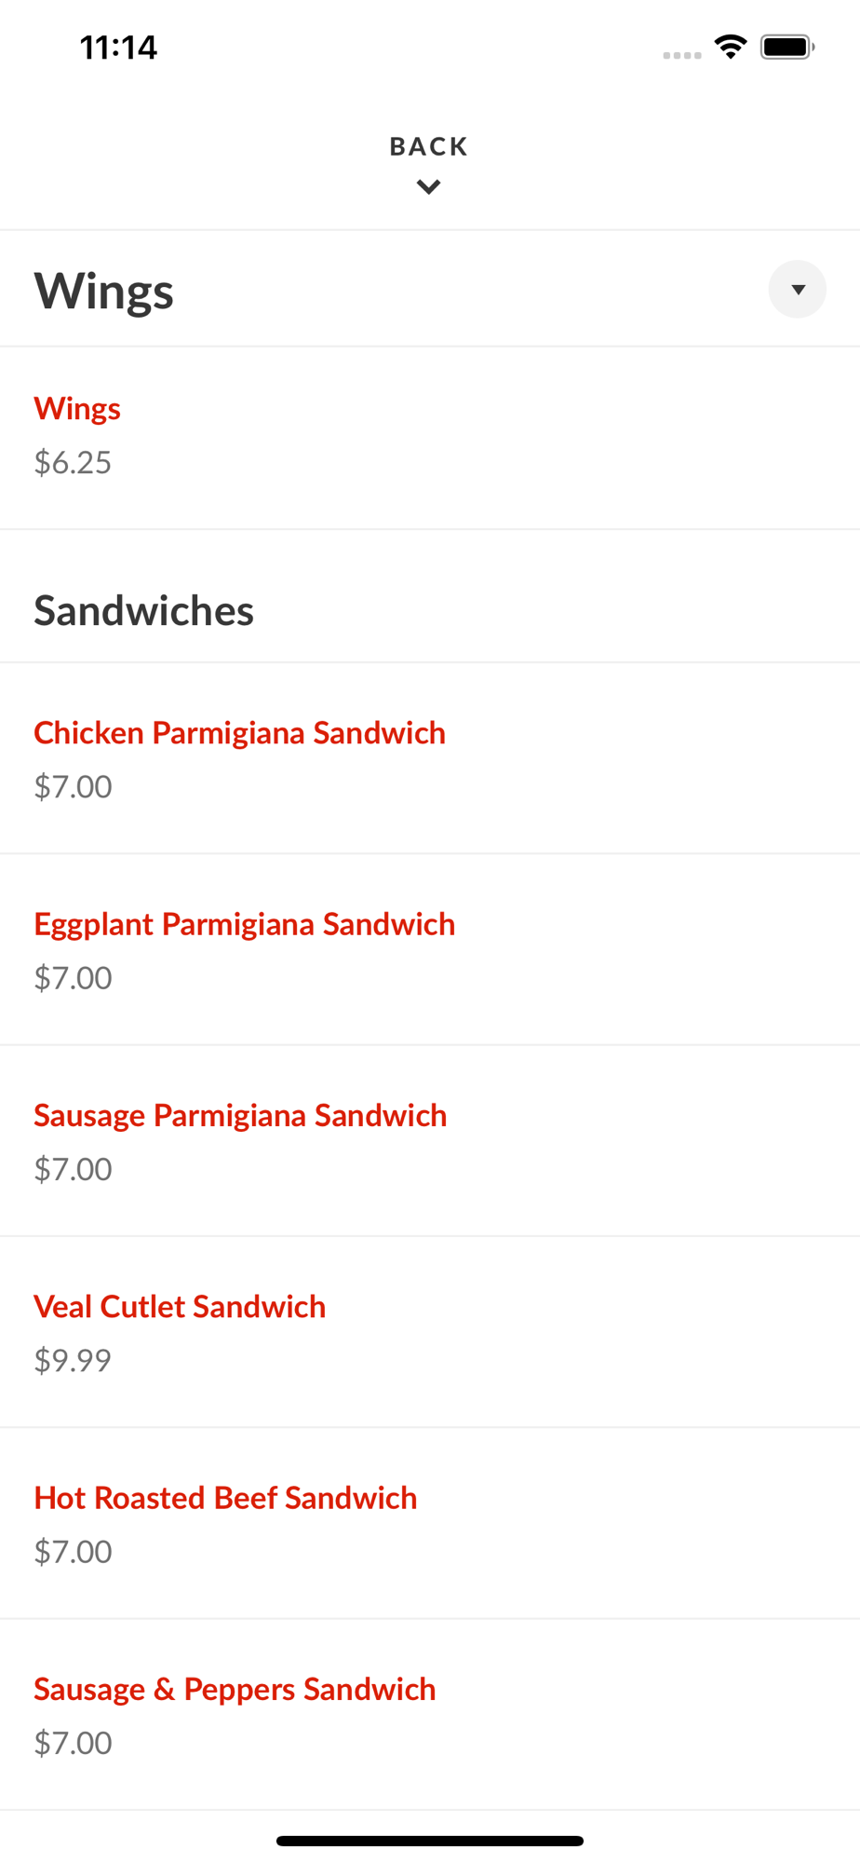Tap the Sandwiches section header
860x1863 pixels.
pyautogui.click(x=144, y=611)
